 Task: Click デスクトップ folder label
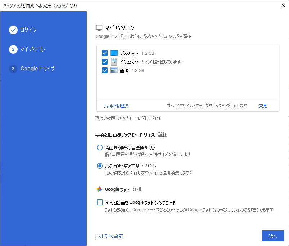click(129, 53)
